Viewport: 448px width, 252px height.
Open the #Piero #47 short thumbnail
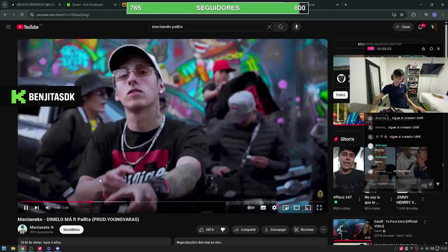[348, 169]
